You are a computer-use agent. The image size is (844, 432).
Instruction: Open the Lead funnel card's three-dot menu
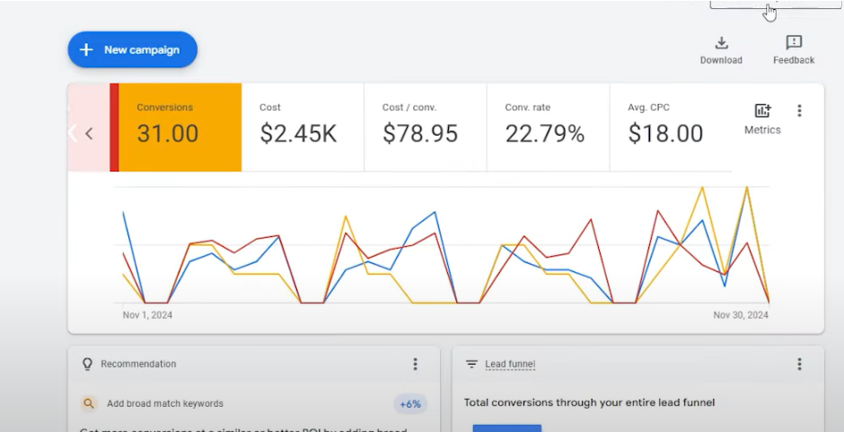pos(799,365)
